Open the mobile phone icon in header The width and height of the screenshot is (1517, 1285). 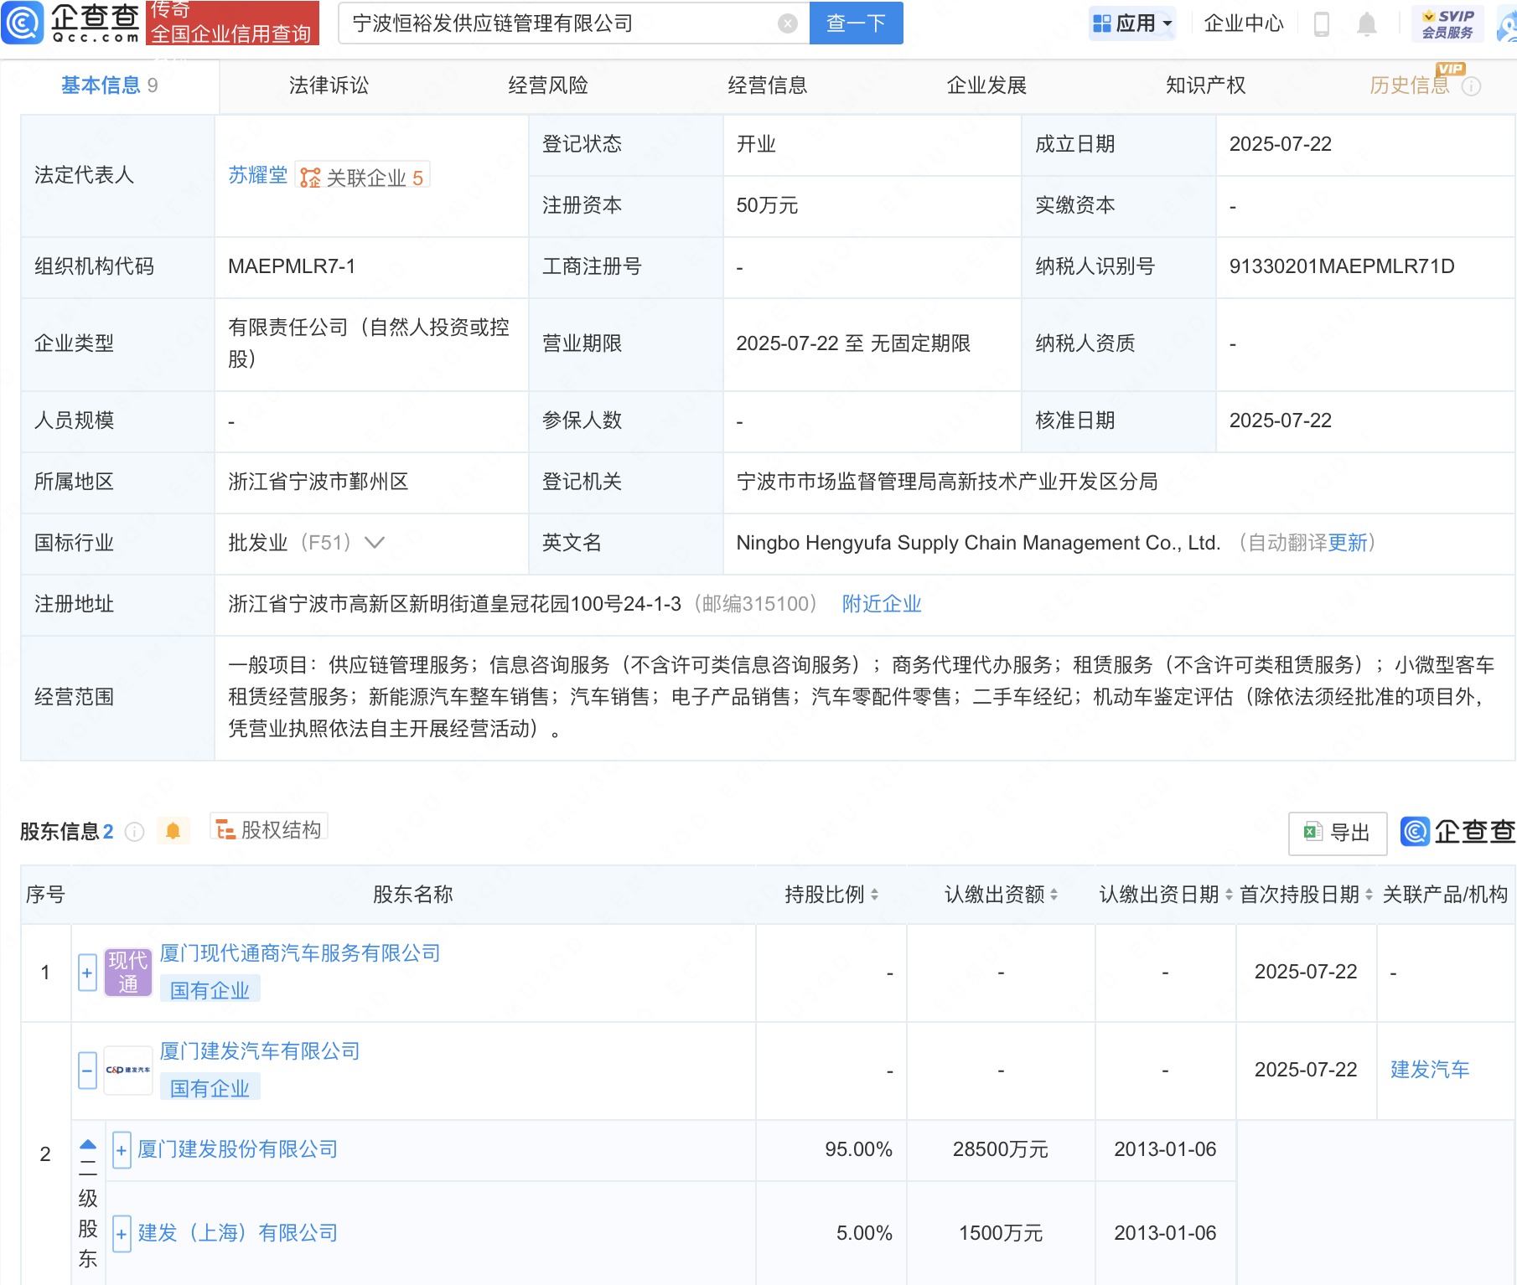point(1322,23)
